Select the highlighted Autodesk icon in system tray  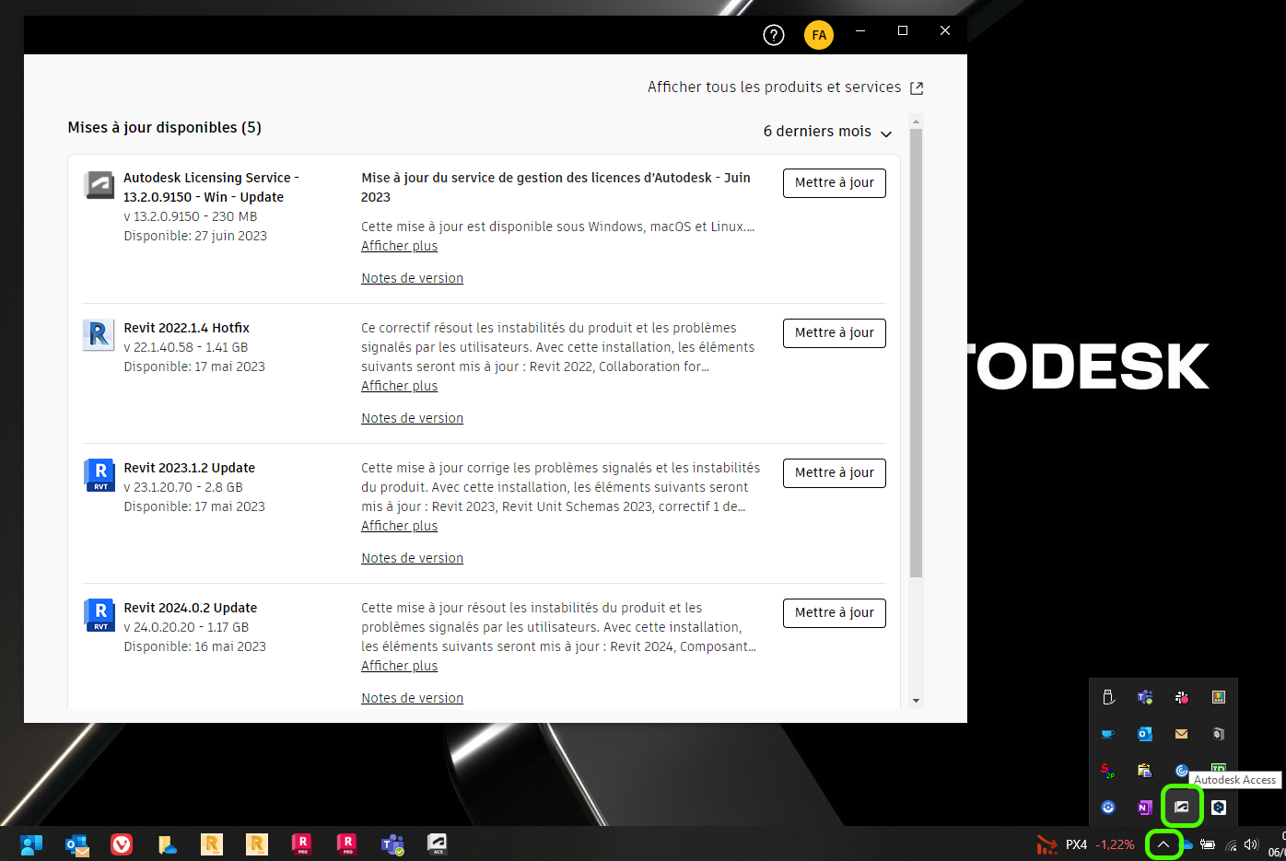point(1182,806)
